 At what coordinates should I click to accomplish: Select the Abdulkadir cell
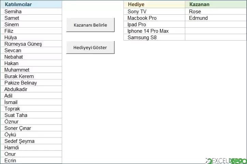pyautogui.click(x=31, y=89)
